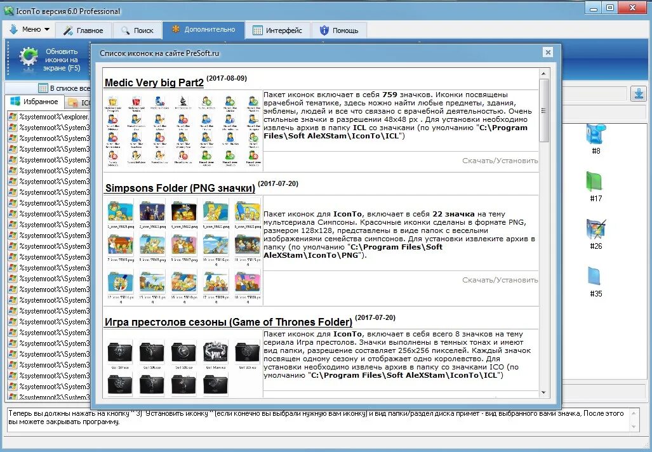The image size is (652, 452).
Task: Open the Medic Very big Part2 link
Action: pos(154,83)
